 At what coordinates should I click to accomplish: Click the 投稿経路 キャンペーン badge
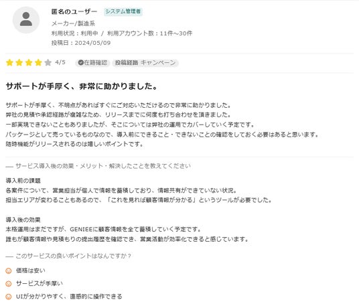[x=145, y=63]
